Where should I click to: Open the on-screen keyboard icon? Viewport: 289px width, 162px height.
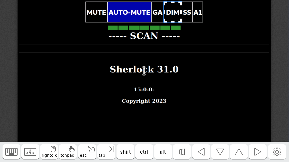11,152
